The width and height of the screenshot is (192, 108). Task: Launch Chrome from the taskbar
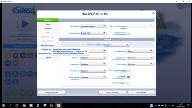pos(24,105)
